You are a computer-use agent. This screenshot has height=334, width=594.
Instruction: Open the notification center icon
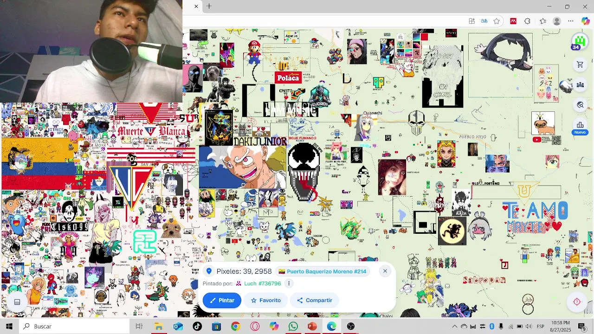click(x=581, y=326)
